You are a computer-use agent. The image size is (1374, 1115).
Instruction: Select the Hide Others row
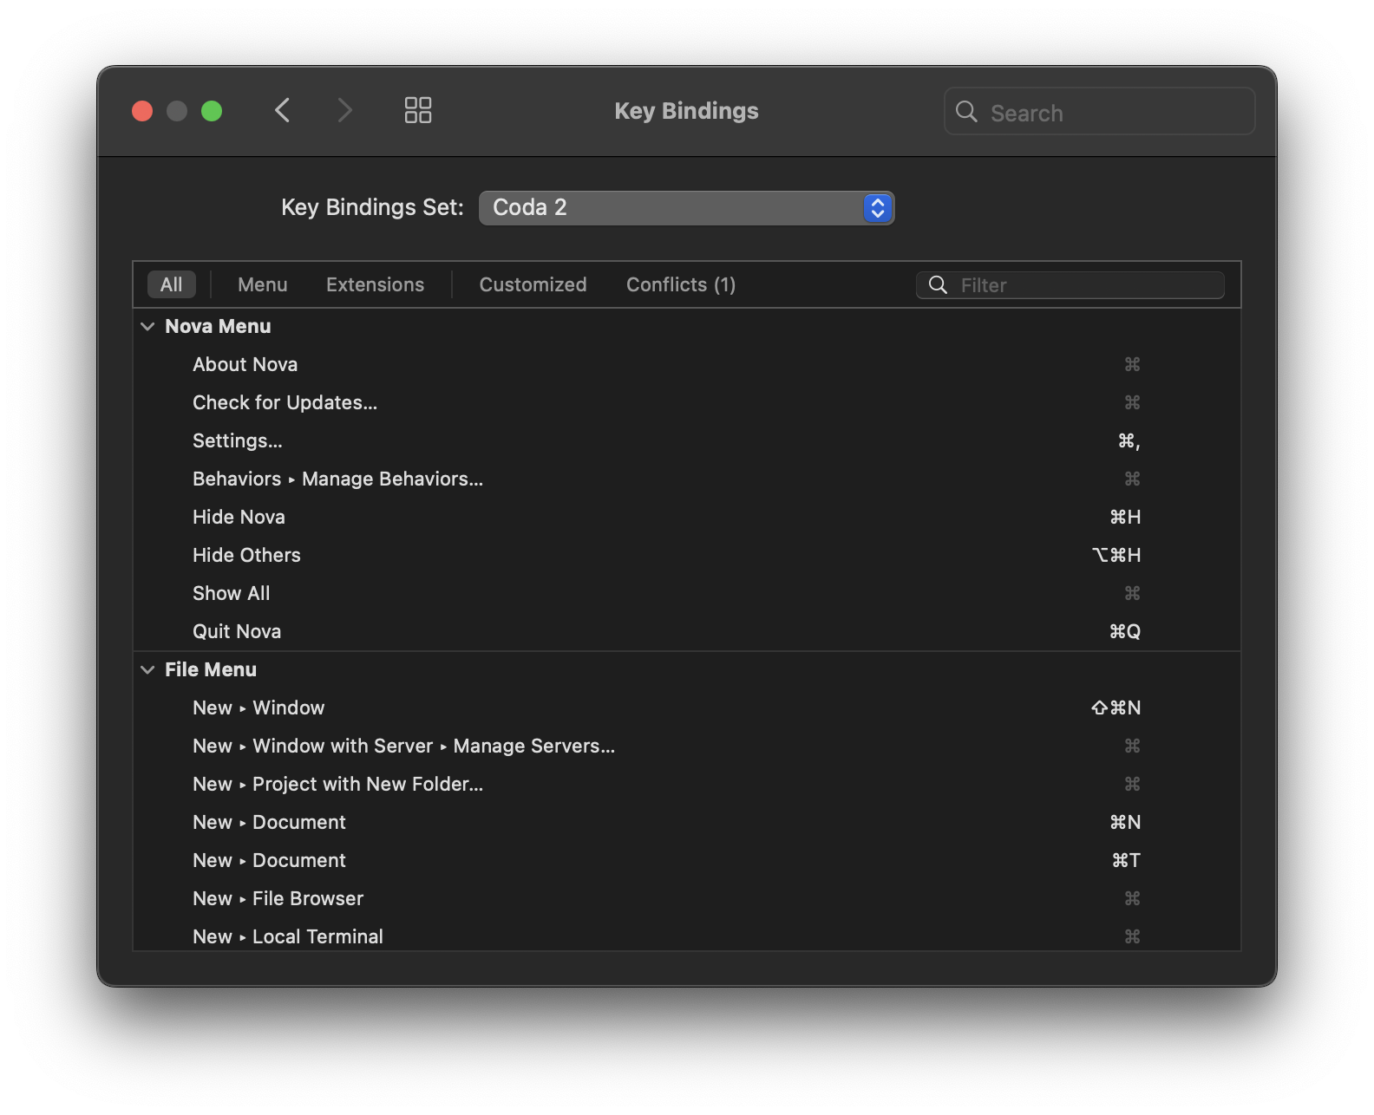coord(686,555)
